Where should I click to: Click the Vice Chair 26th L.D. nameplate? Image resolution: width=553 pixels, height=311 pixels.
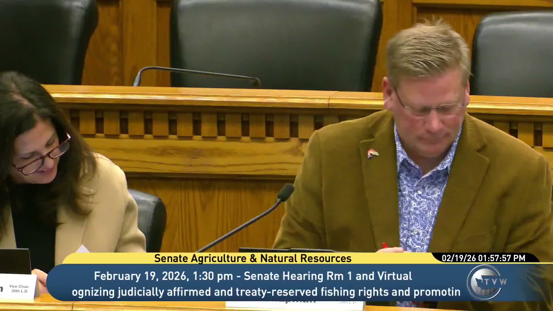point(19,289)
